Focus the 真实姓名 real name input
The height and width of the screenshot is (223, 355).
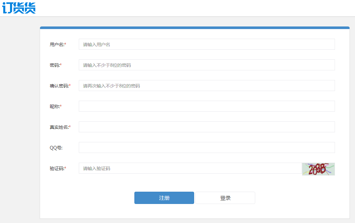pyautogui.click(x=207, y=127)
